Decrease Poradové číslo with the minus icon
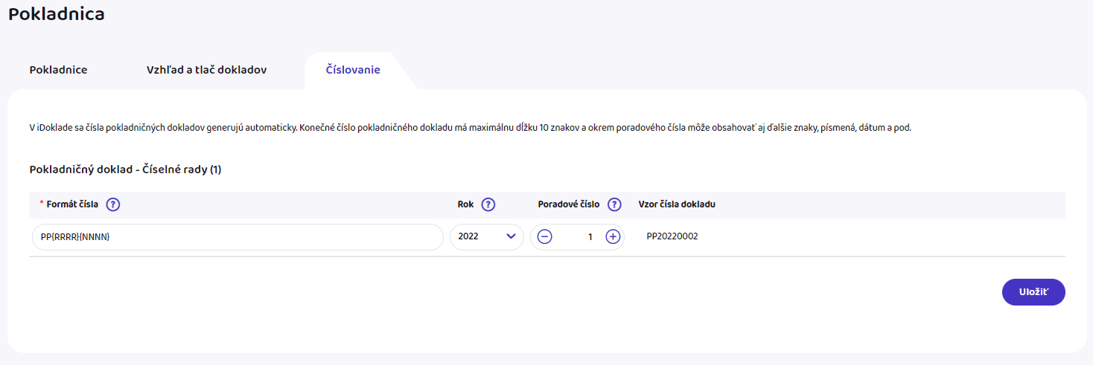The height and width of the screenshot is (365, 1093). tap(545, 237)
